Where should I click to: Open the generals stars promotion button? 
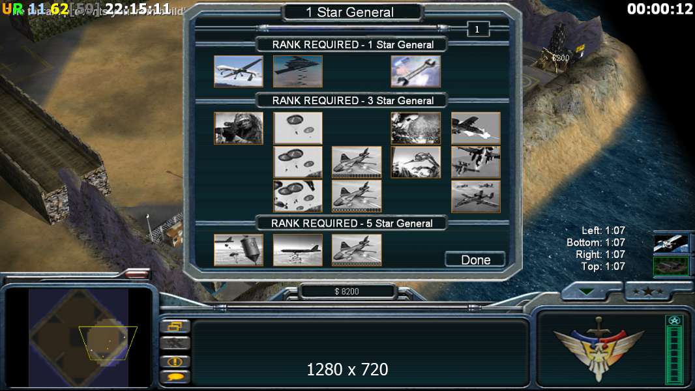coord(648,291)
